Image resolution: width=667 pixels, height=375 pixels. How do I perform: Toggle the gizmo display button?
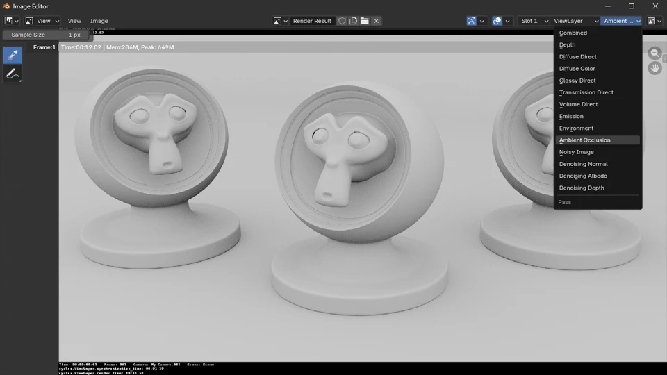tap(471, 21)
